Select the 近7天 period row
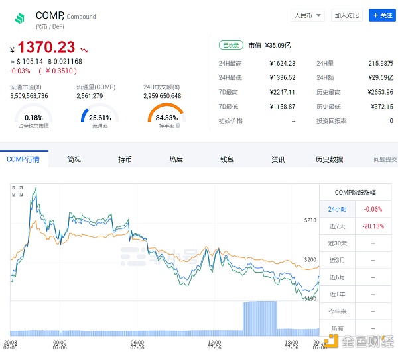This screenshot has height=352, width=398. point(356,226)
